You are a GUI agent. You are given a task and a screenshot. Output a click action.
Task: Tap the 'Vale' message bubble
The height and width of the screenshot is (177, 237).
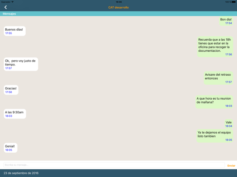pos(229,124)
